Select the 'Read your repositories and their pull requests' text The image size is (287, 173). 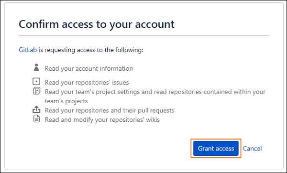(x=110, y=110)
